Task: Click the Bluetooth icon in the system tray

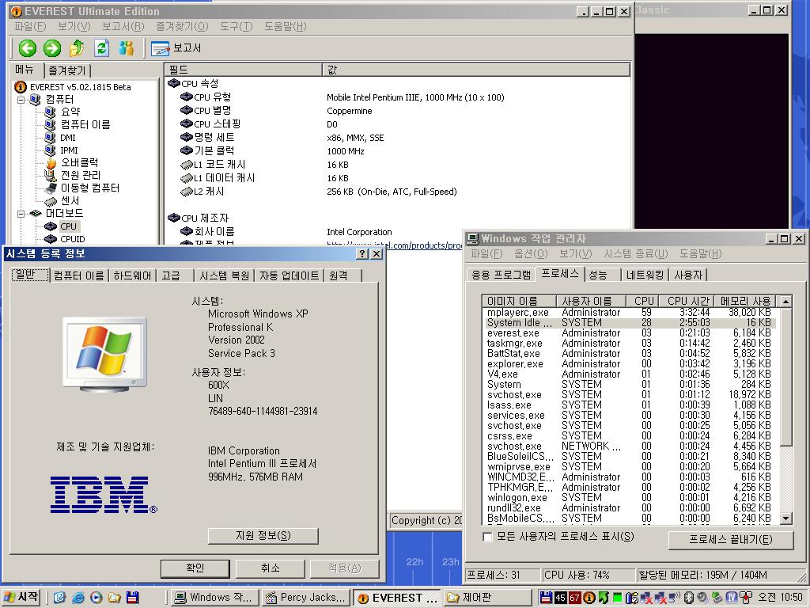Action: point(688,597)
